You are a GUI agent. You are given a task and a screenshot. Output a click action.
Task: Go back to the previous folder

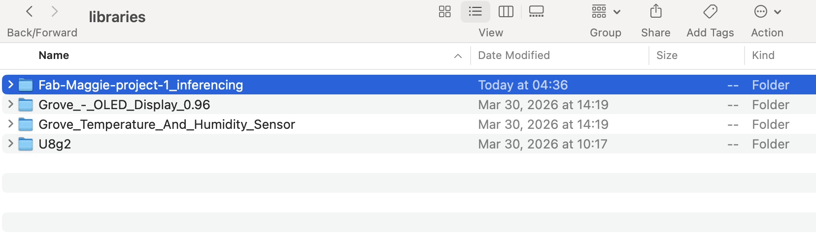click(x=30, y=11)
